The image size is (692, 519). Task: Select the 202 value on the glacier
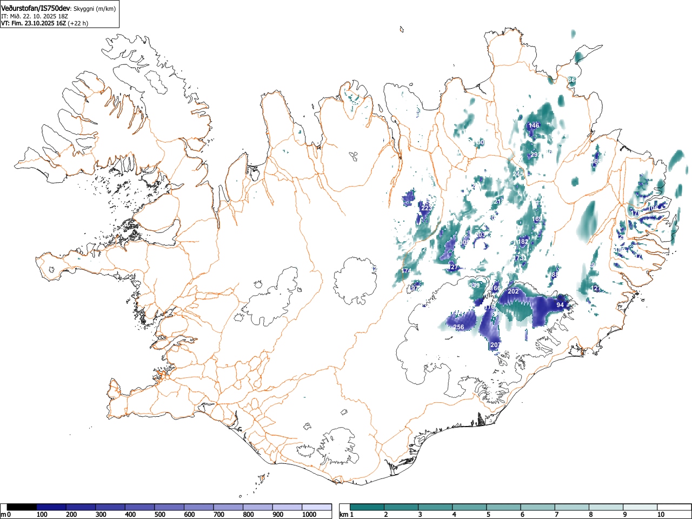tap(514, 291)
